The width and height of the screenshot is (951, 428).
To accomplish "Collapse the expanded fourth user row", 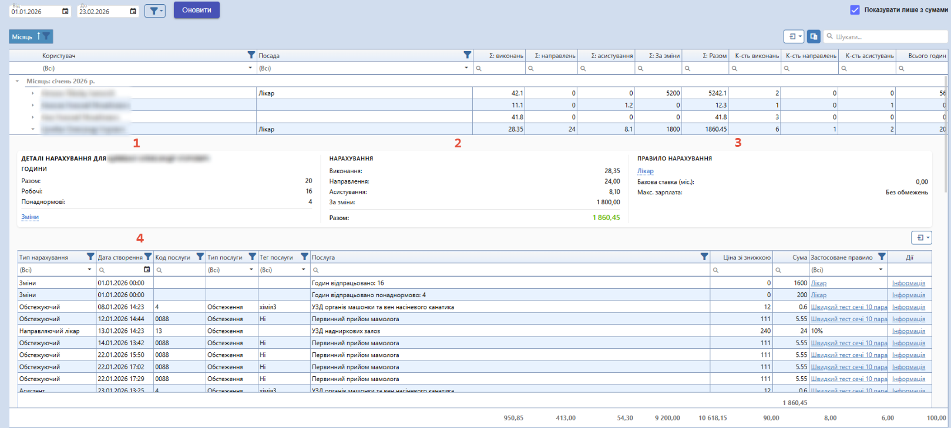I will [33, 129].
